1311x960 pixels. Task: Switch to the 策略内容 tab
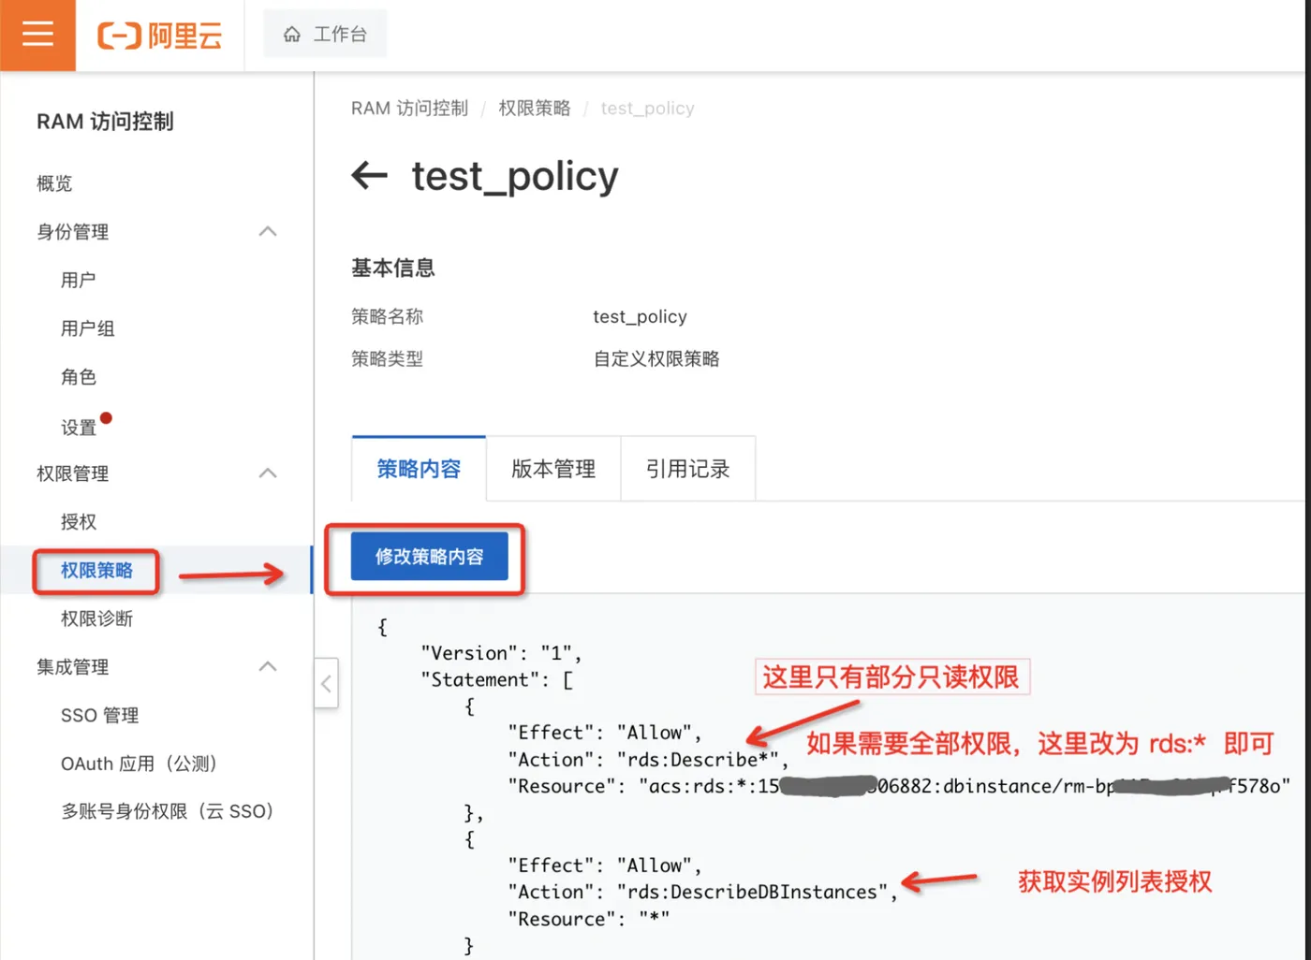click(419, 469)
